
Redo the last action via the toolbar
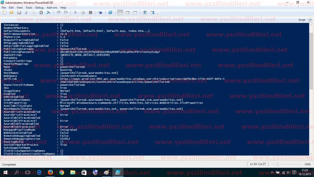(x=66, y=13)
